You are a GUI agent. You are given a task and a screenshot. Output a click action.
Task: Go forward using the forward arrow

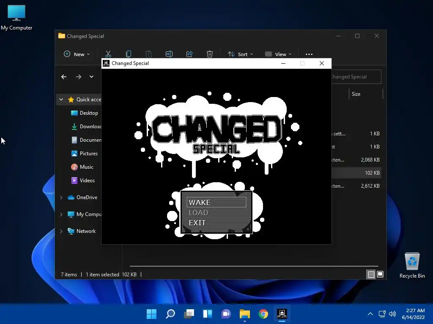[79, 77]
